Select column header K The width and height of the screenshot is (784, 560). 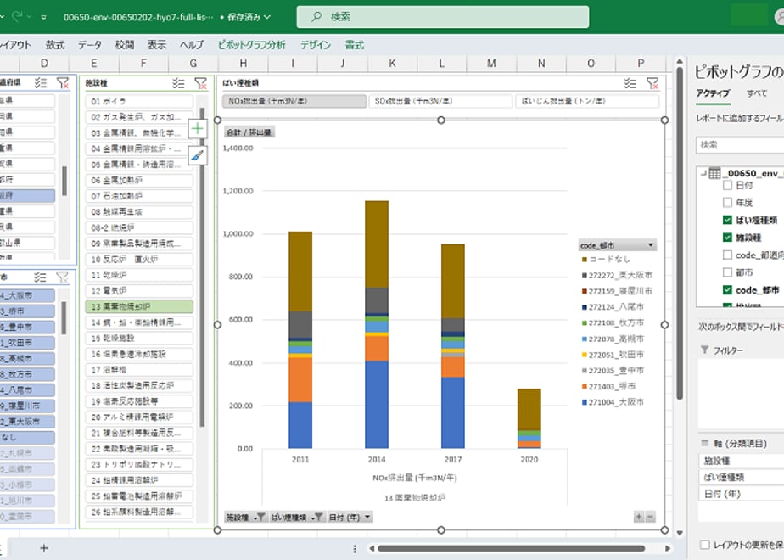pyautogui.click(x=392, y=64)
